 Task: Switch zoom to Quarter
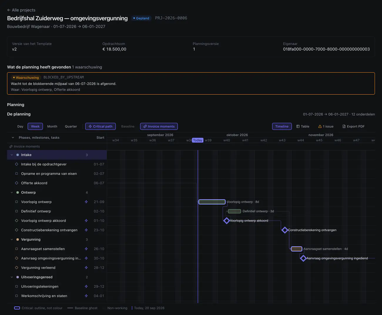coord(71,126)
